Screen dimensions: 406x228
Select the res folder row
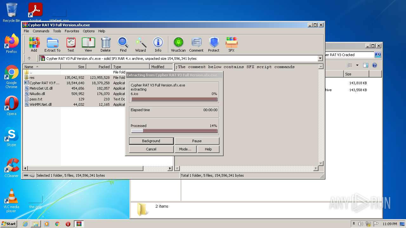coord(75,78)
